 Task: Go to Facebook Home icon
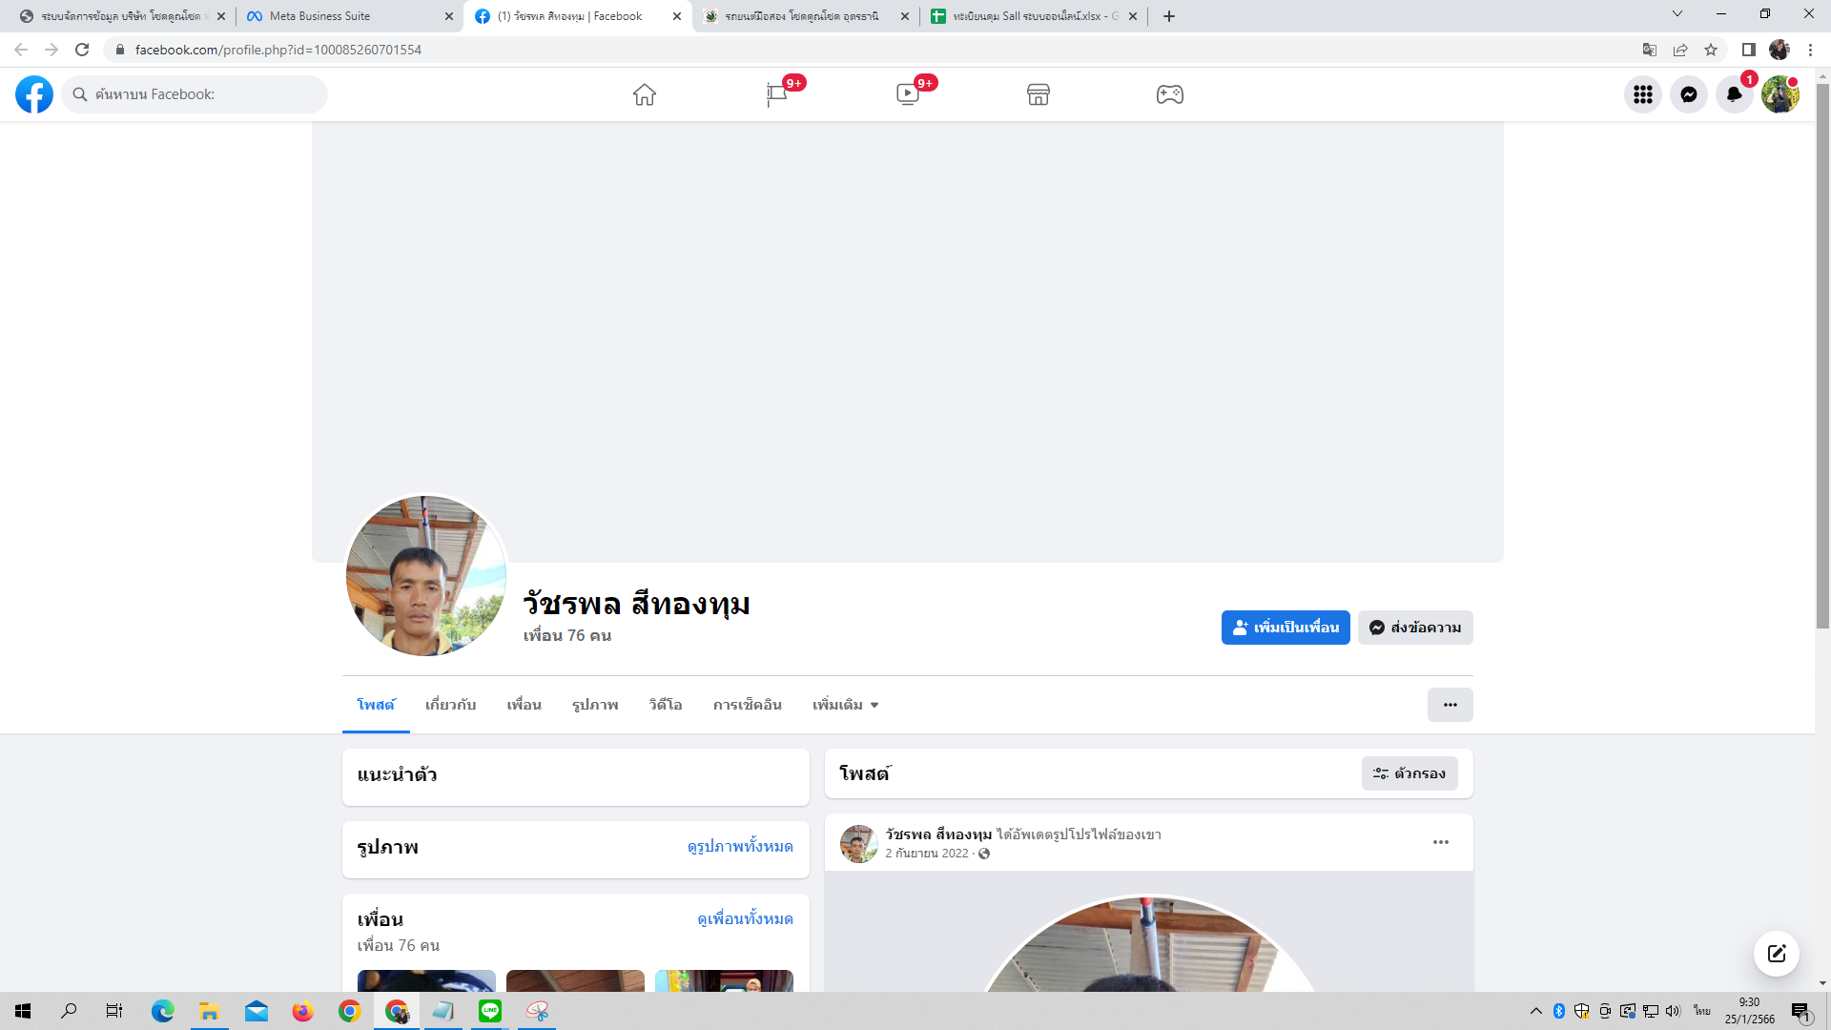(645, 94)
